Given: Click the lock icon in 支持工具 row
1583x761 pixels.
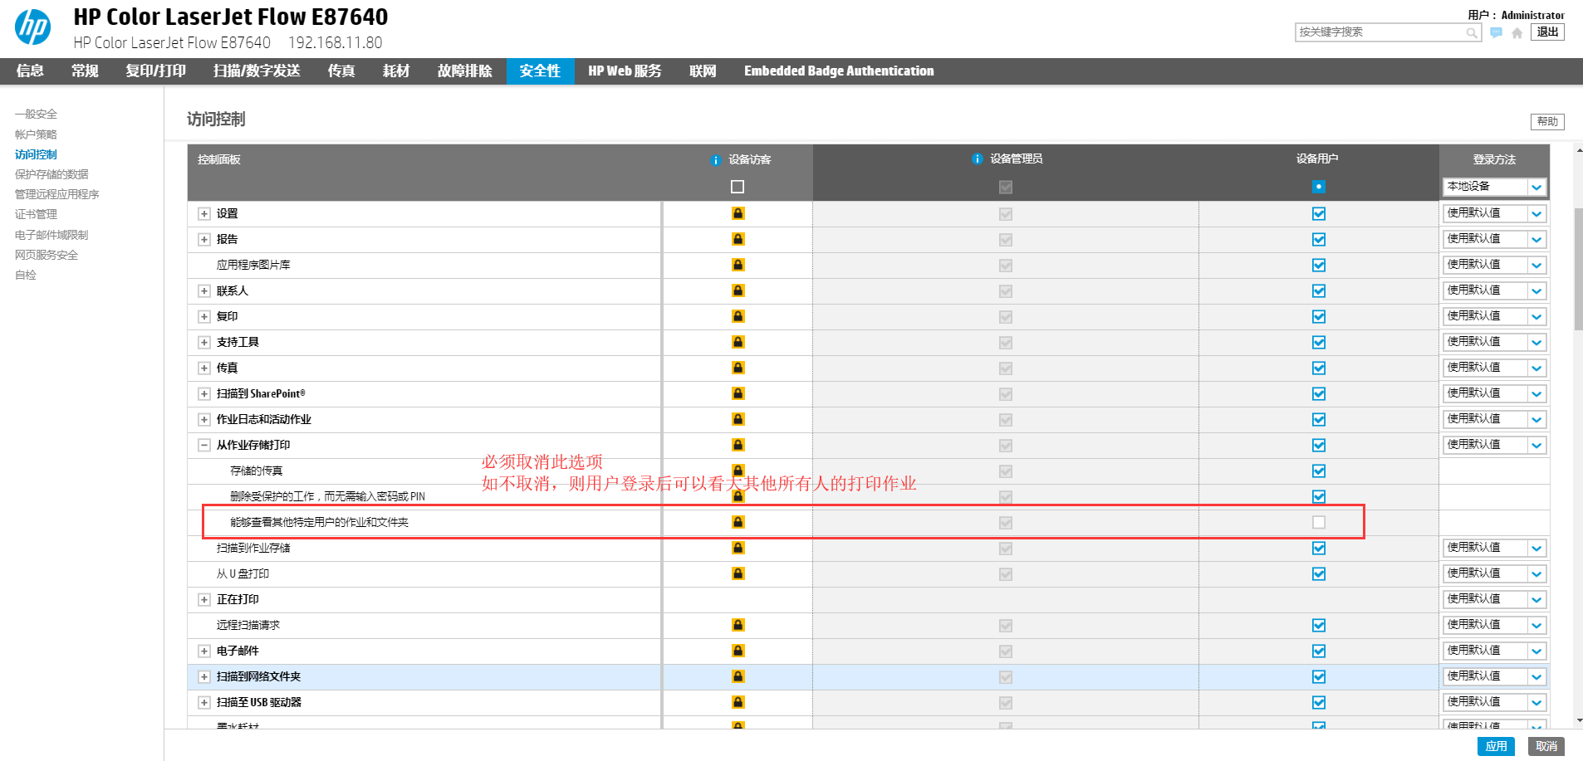Looking at the screenshot, I should 738,342.
